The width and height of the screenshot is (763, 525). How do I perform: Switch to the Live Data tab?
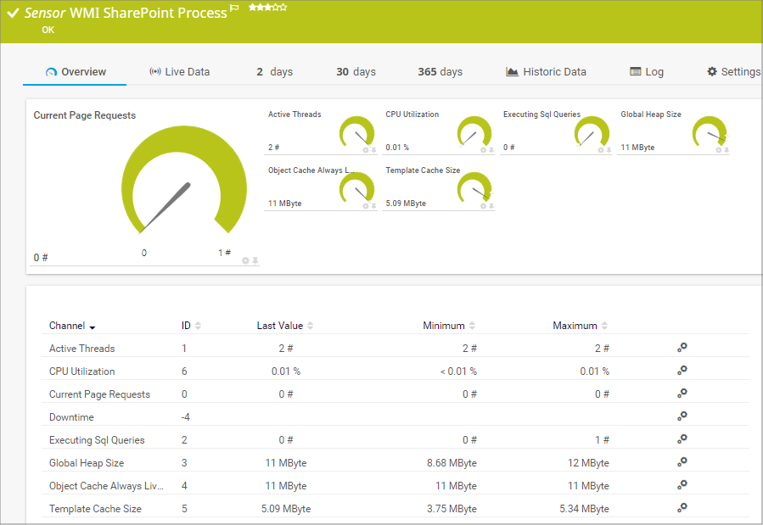click(x=179, y=72)
